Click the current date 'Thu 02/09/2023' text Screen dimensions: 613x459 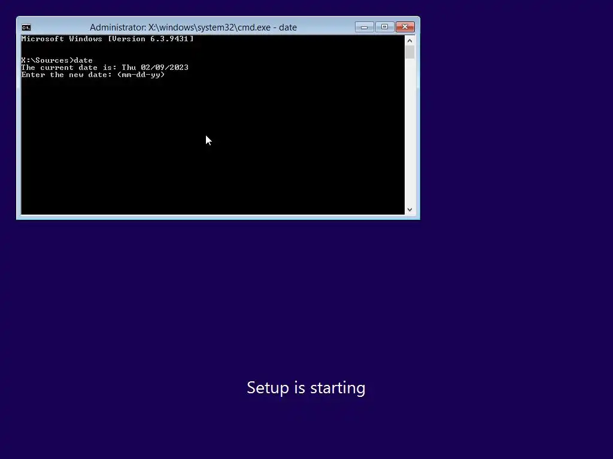pos(155,67)
